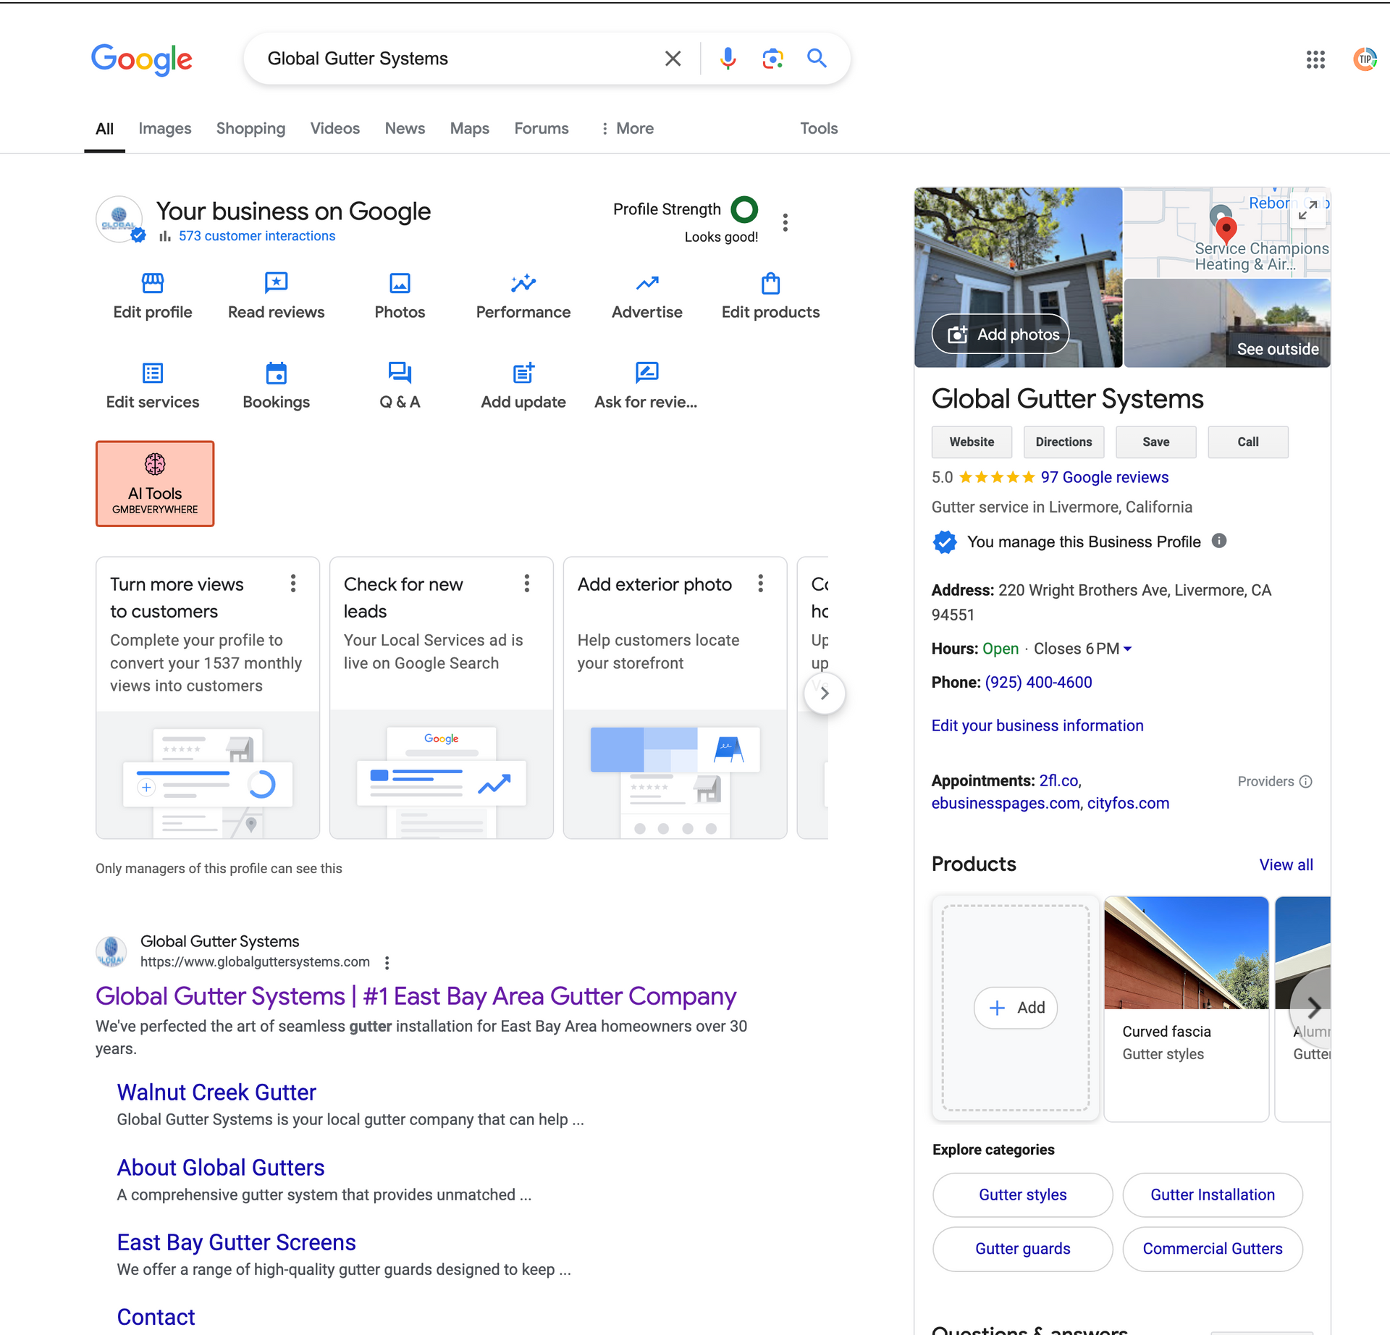
Task: Click the magnifying glass search icon
Action: [817, 58]
